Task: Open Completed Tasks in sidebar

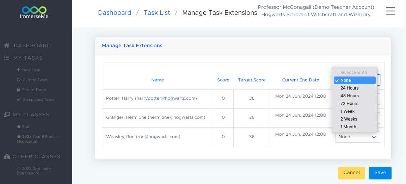Action: [38, 99]
